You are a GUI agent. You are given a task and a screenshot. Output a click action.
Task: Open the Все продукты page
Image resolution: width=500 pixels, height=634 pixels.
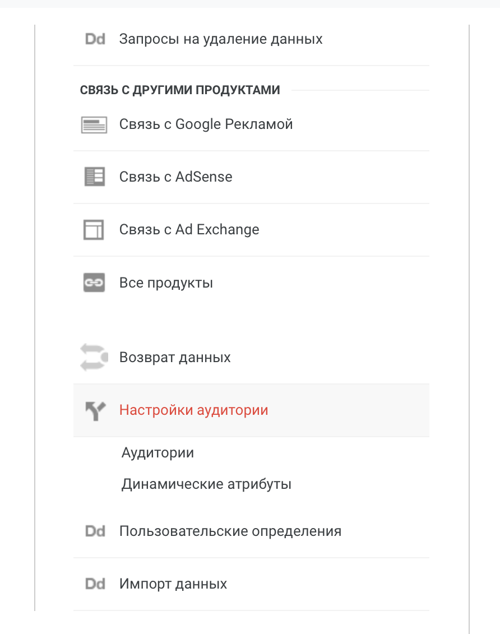[166, 283]
